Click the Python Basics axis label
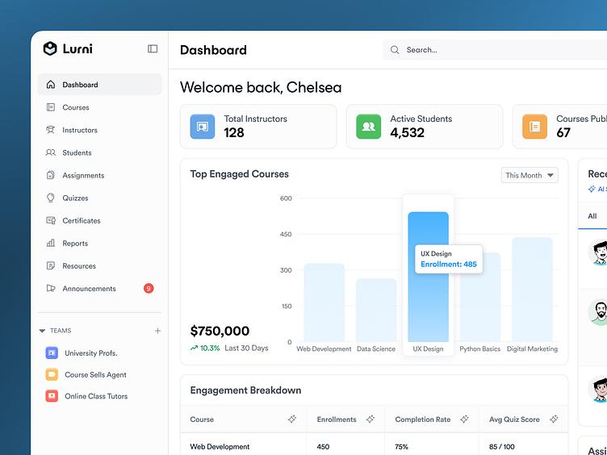This screenshot has width=607, height=455. click(480, 349)
